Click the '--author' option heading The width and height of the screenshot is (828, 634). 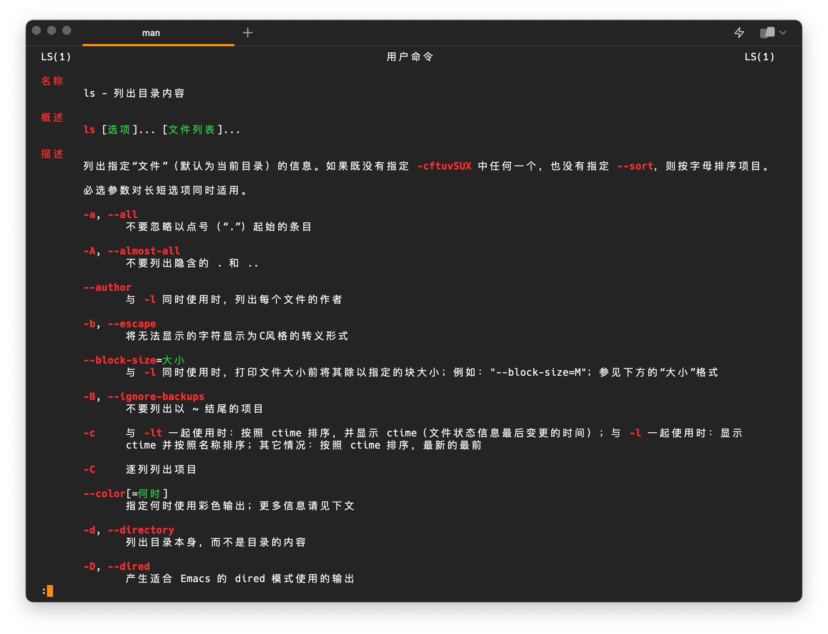pos(108,287)
